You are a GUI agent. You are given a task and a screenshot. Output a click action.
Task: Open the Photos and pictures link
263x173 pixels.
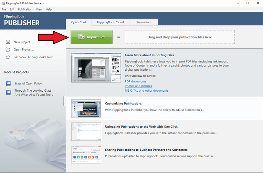click(x=138, y=86)
